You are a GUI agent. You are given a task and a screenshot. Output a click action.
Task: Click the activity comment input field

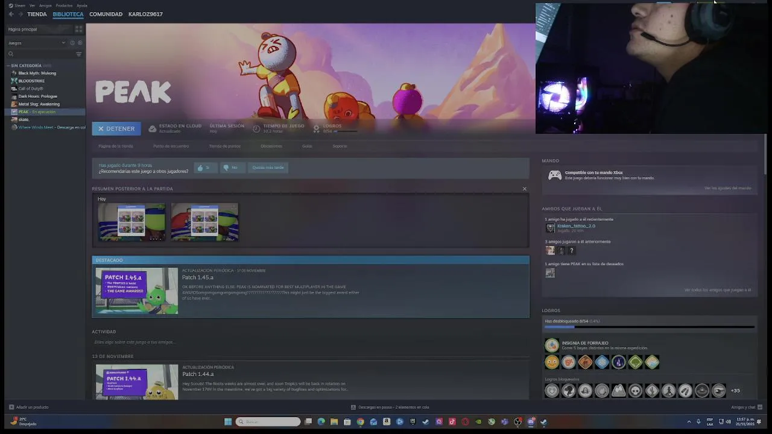[x=311, y=342]
